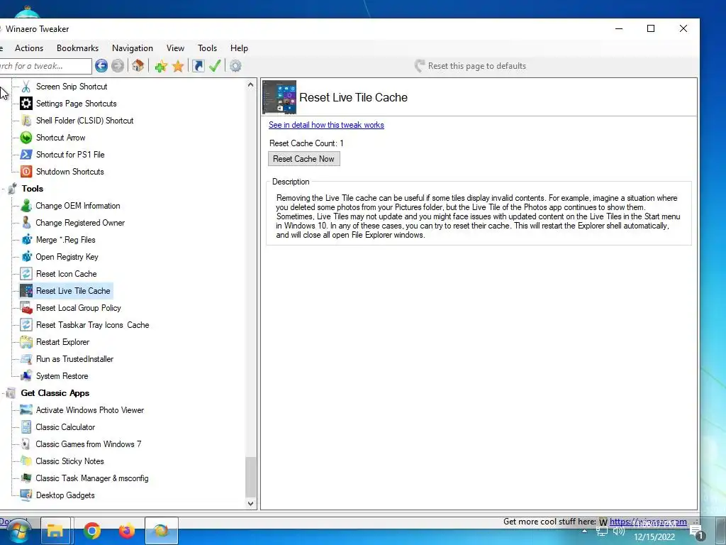Image resolution: width=726 pixels, height=545 pixels.
Task: Open the winaero.com link in status bar
Action: click(x=648, y=522)
